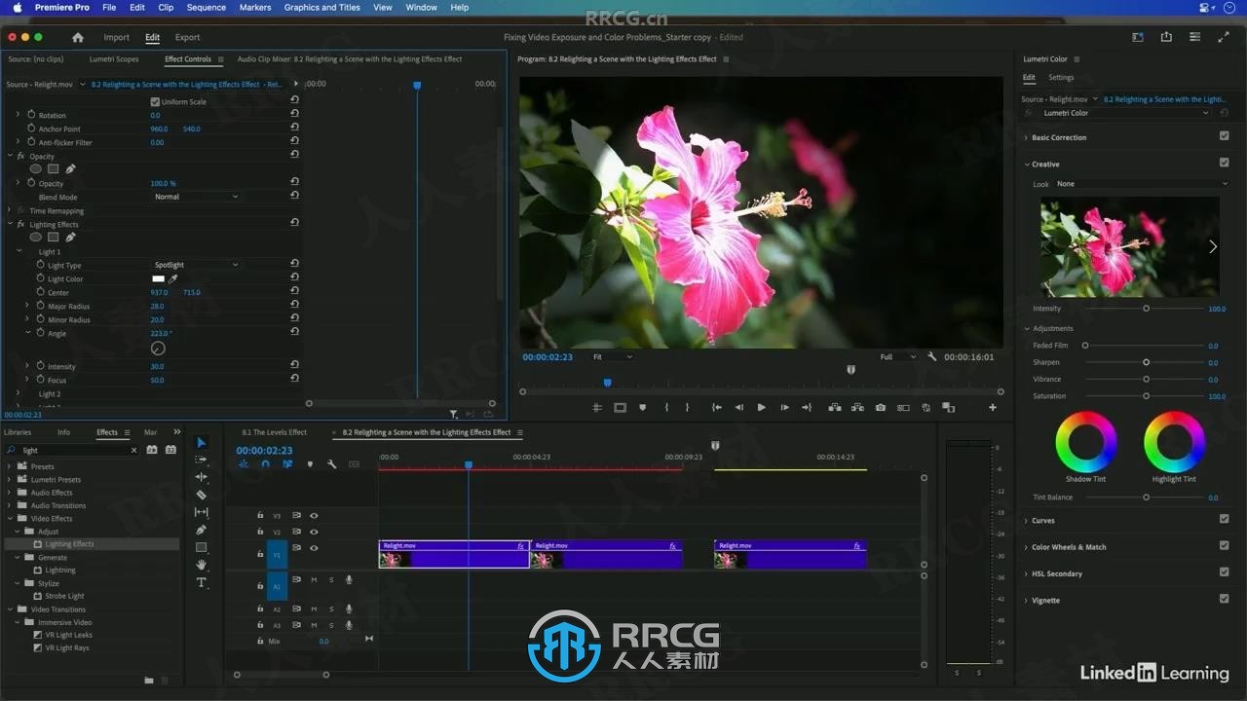Screen dimensions: 1247x701
Task: Add marker in the Timeline panel
Action: [310, 464]
